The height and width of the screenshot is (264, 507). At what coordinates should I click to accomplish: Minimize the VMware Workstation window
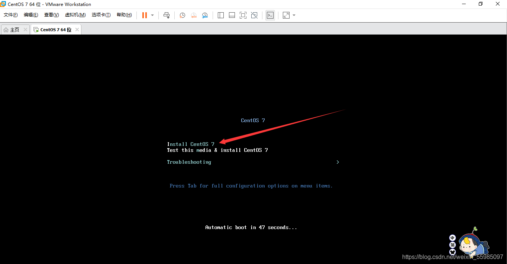(x=464, y=4)
